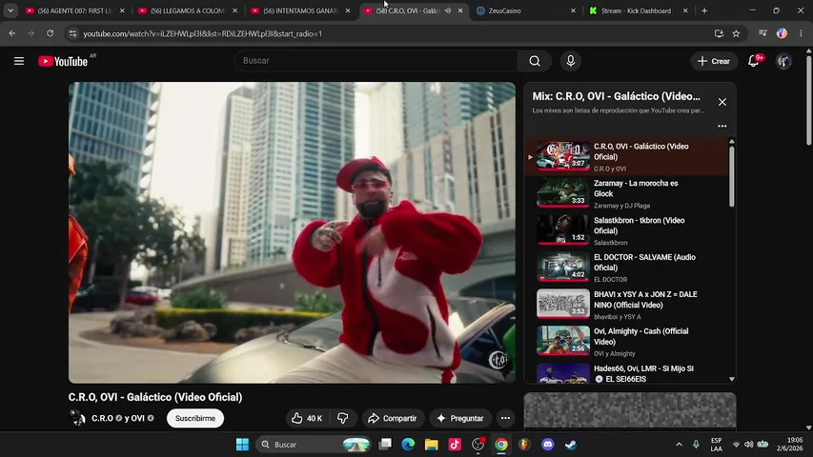
Task: Play Salastkbron - tkbron from the mix
Action: tap(626, 230)
